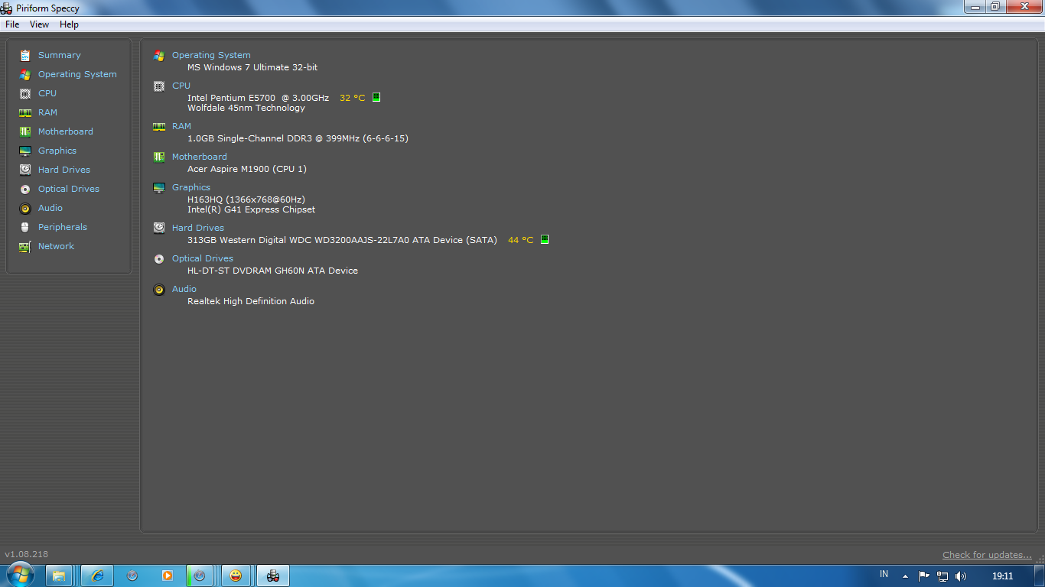The height and width of the screenshot is (587, 1045).
Task: Click the "1.0GB Single-Channel DDR3" RAM line
Action: [x=298, y=138]
